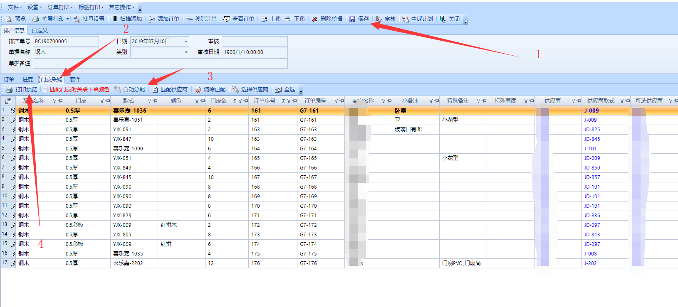Click the 自动分配 auto-assign icon

pos(118,90)
